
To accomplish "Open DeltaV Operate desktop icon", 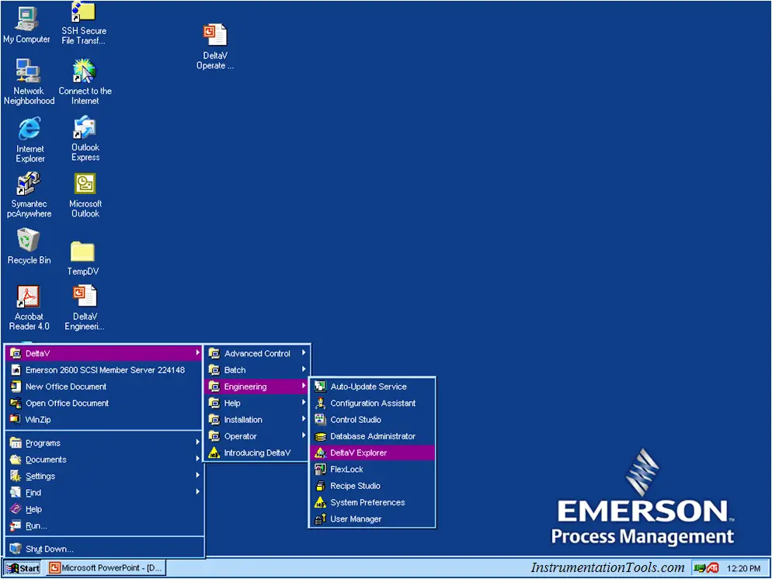I will (x=214, y=46).
